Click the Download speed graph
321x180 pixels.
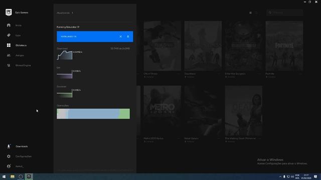(x=65, y=55)
